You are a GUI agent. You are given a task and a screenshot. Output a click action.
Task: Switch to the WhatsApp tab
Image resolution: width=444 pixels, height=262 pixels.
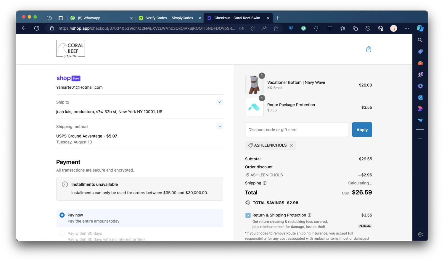(x=102, y=18)
